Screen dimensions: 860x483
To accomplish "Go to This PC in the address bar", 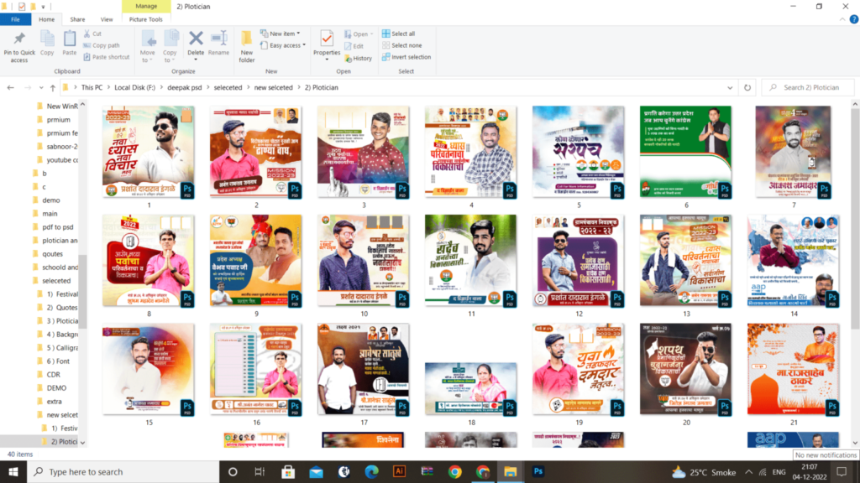I will click(92, 87).
